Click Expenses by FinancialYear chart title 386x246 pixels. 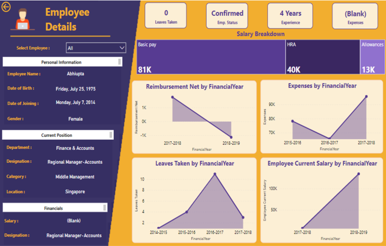pos(322,86)
